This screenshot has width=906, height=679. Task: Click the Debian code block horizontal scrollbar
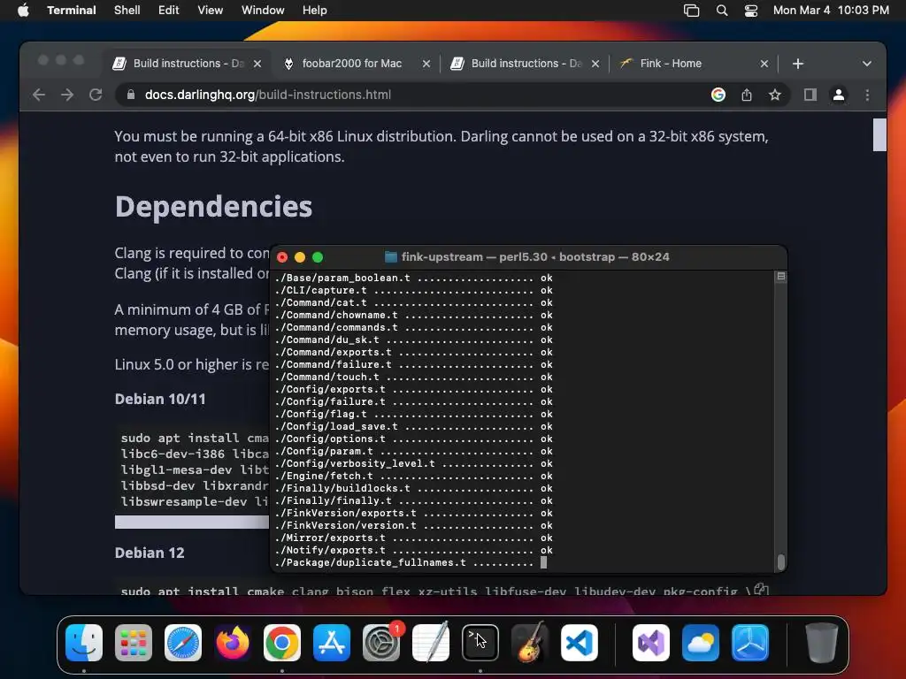click(x=192, y=522)
